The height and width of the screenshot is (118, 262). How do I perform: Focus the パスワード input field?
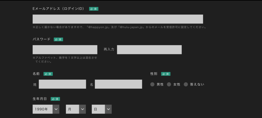click(65, 50)
